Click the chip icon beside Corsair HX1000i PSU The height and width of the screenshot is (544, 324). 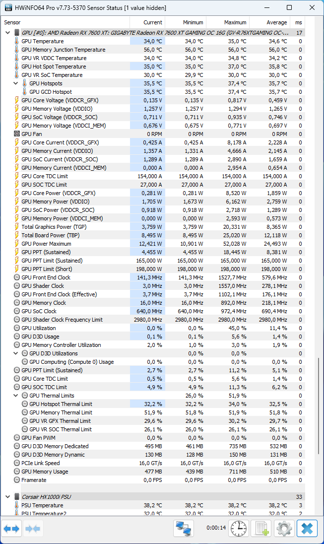coord(16,497)
